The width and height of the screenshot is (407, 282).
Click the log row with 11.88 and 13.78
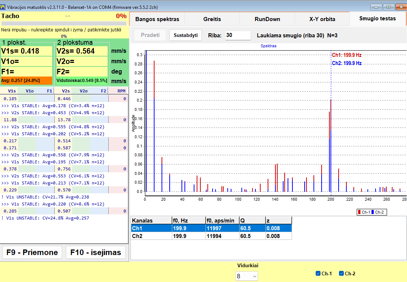pyautogui.click(x=64, y=120)
